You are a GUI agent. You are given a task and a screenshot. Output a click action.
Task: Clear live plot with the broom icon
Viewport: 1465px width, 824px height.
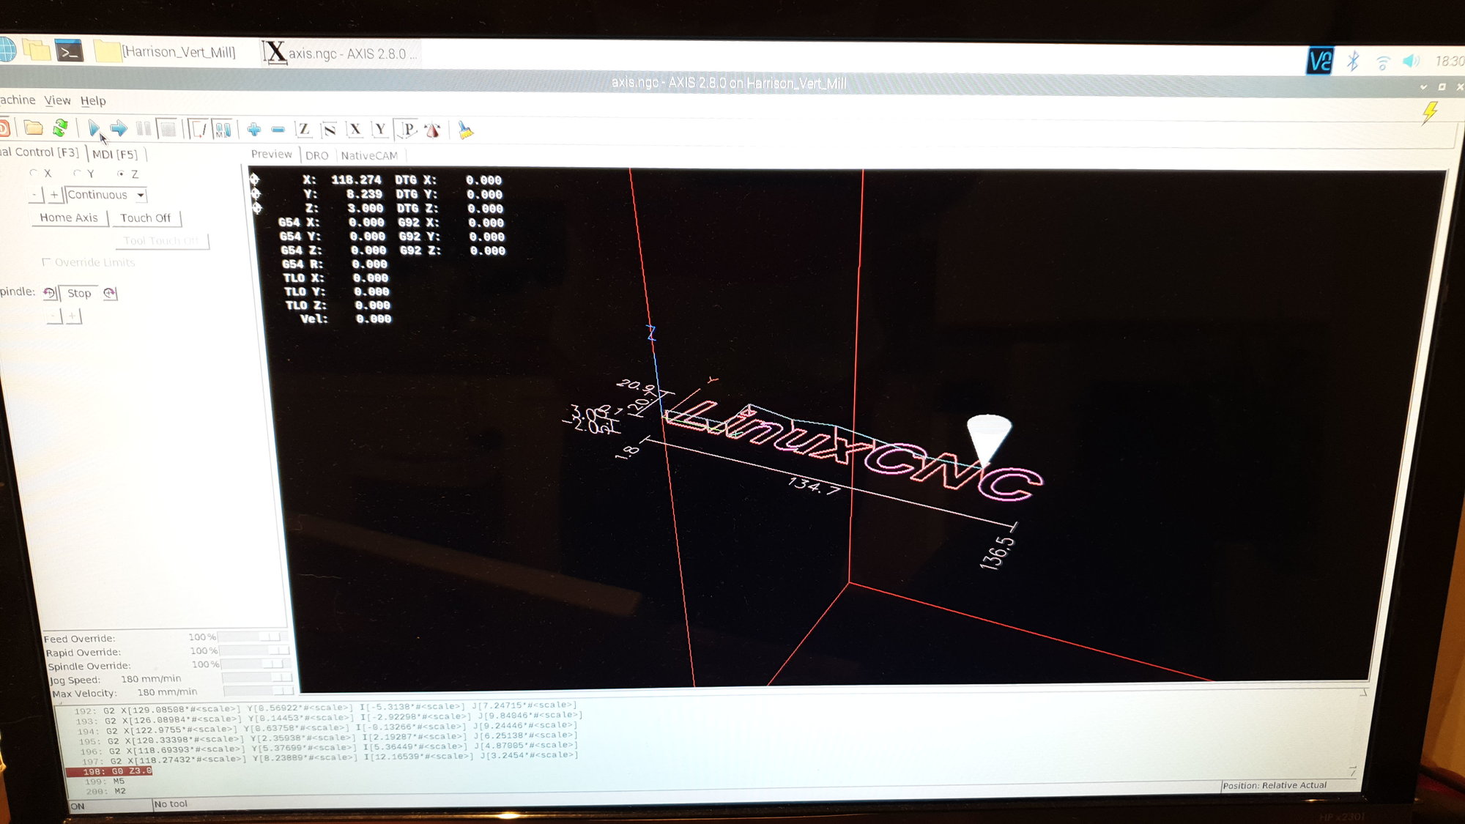[465, 130]
